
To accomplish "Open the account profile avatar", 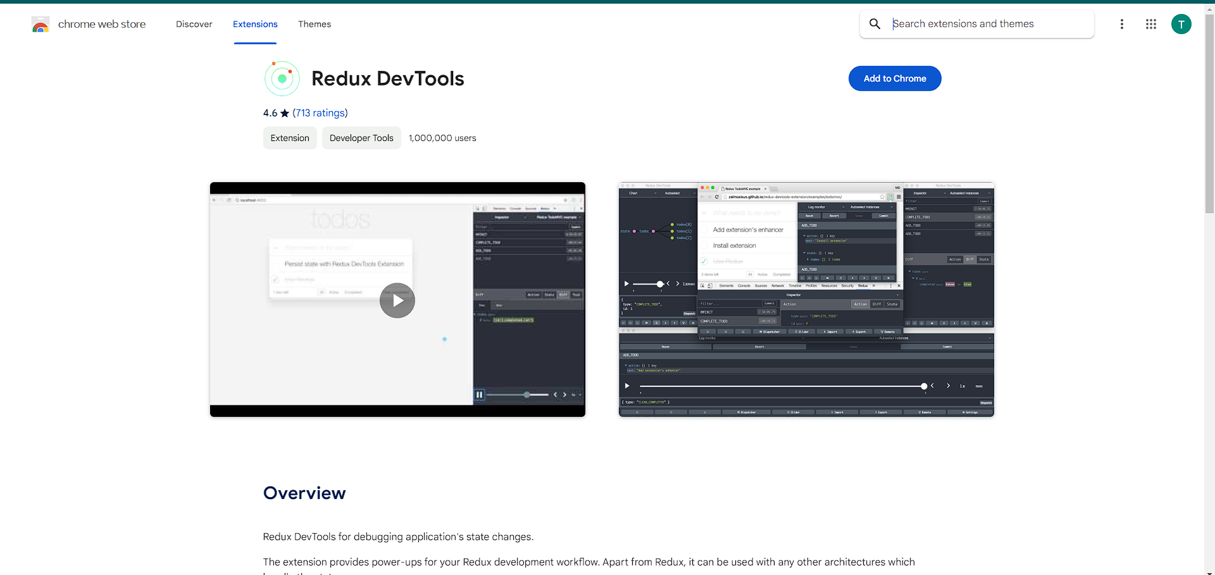I will click(x=1181, y=24).
